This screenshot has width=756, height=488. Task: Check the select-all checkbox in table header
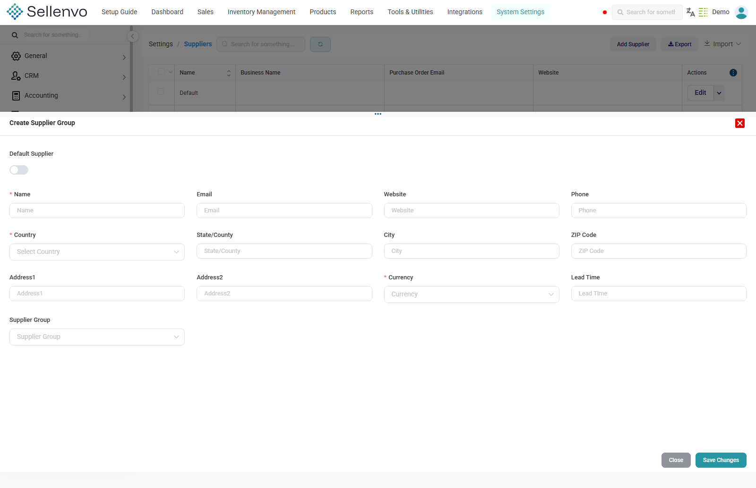pos(162,72)
